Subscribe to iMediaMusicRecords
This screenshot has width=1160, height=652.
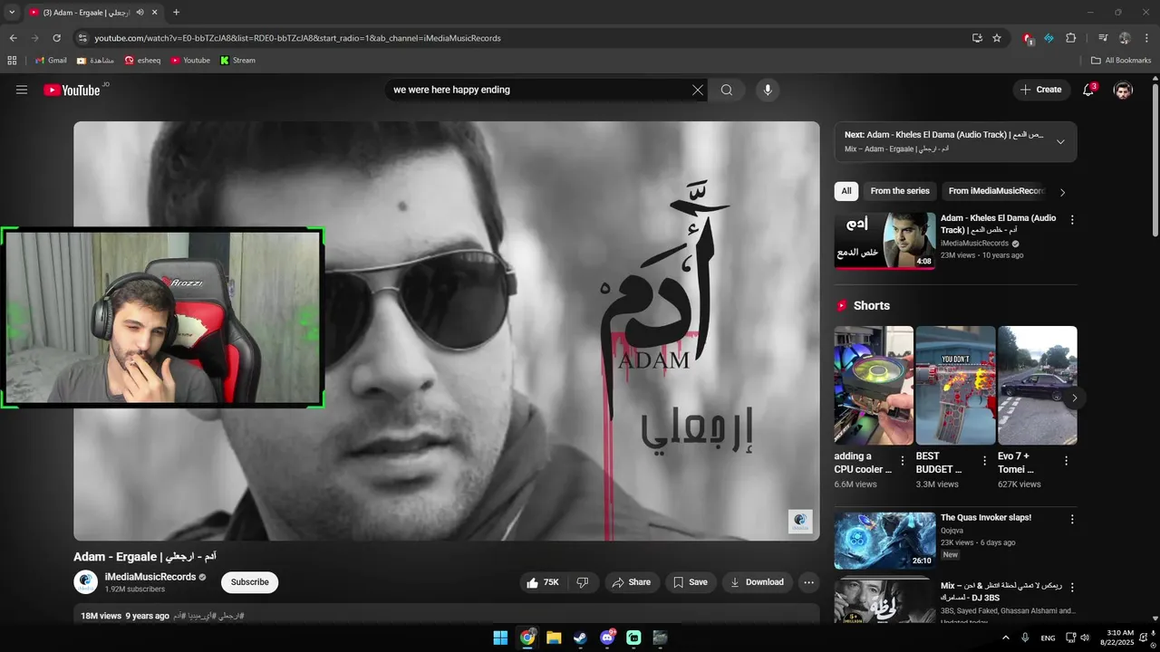click(249, 582)
